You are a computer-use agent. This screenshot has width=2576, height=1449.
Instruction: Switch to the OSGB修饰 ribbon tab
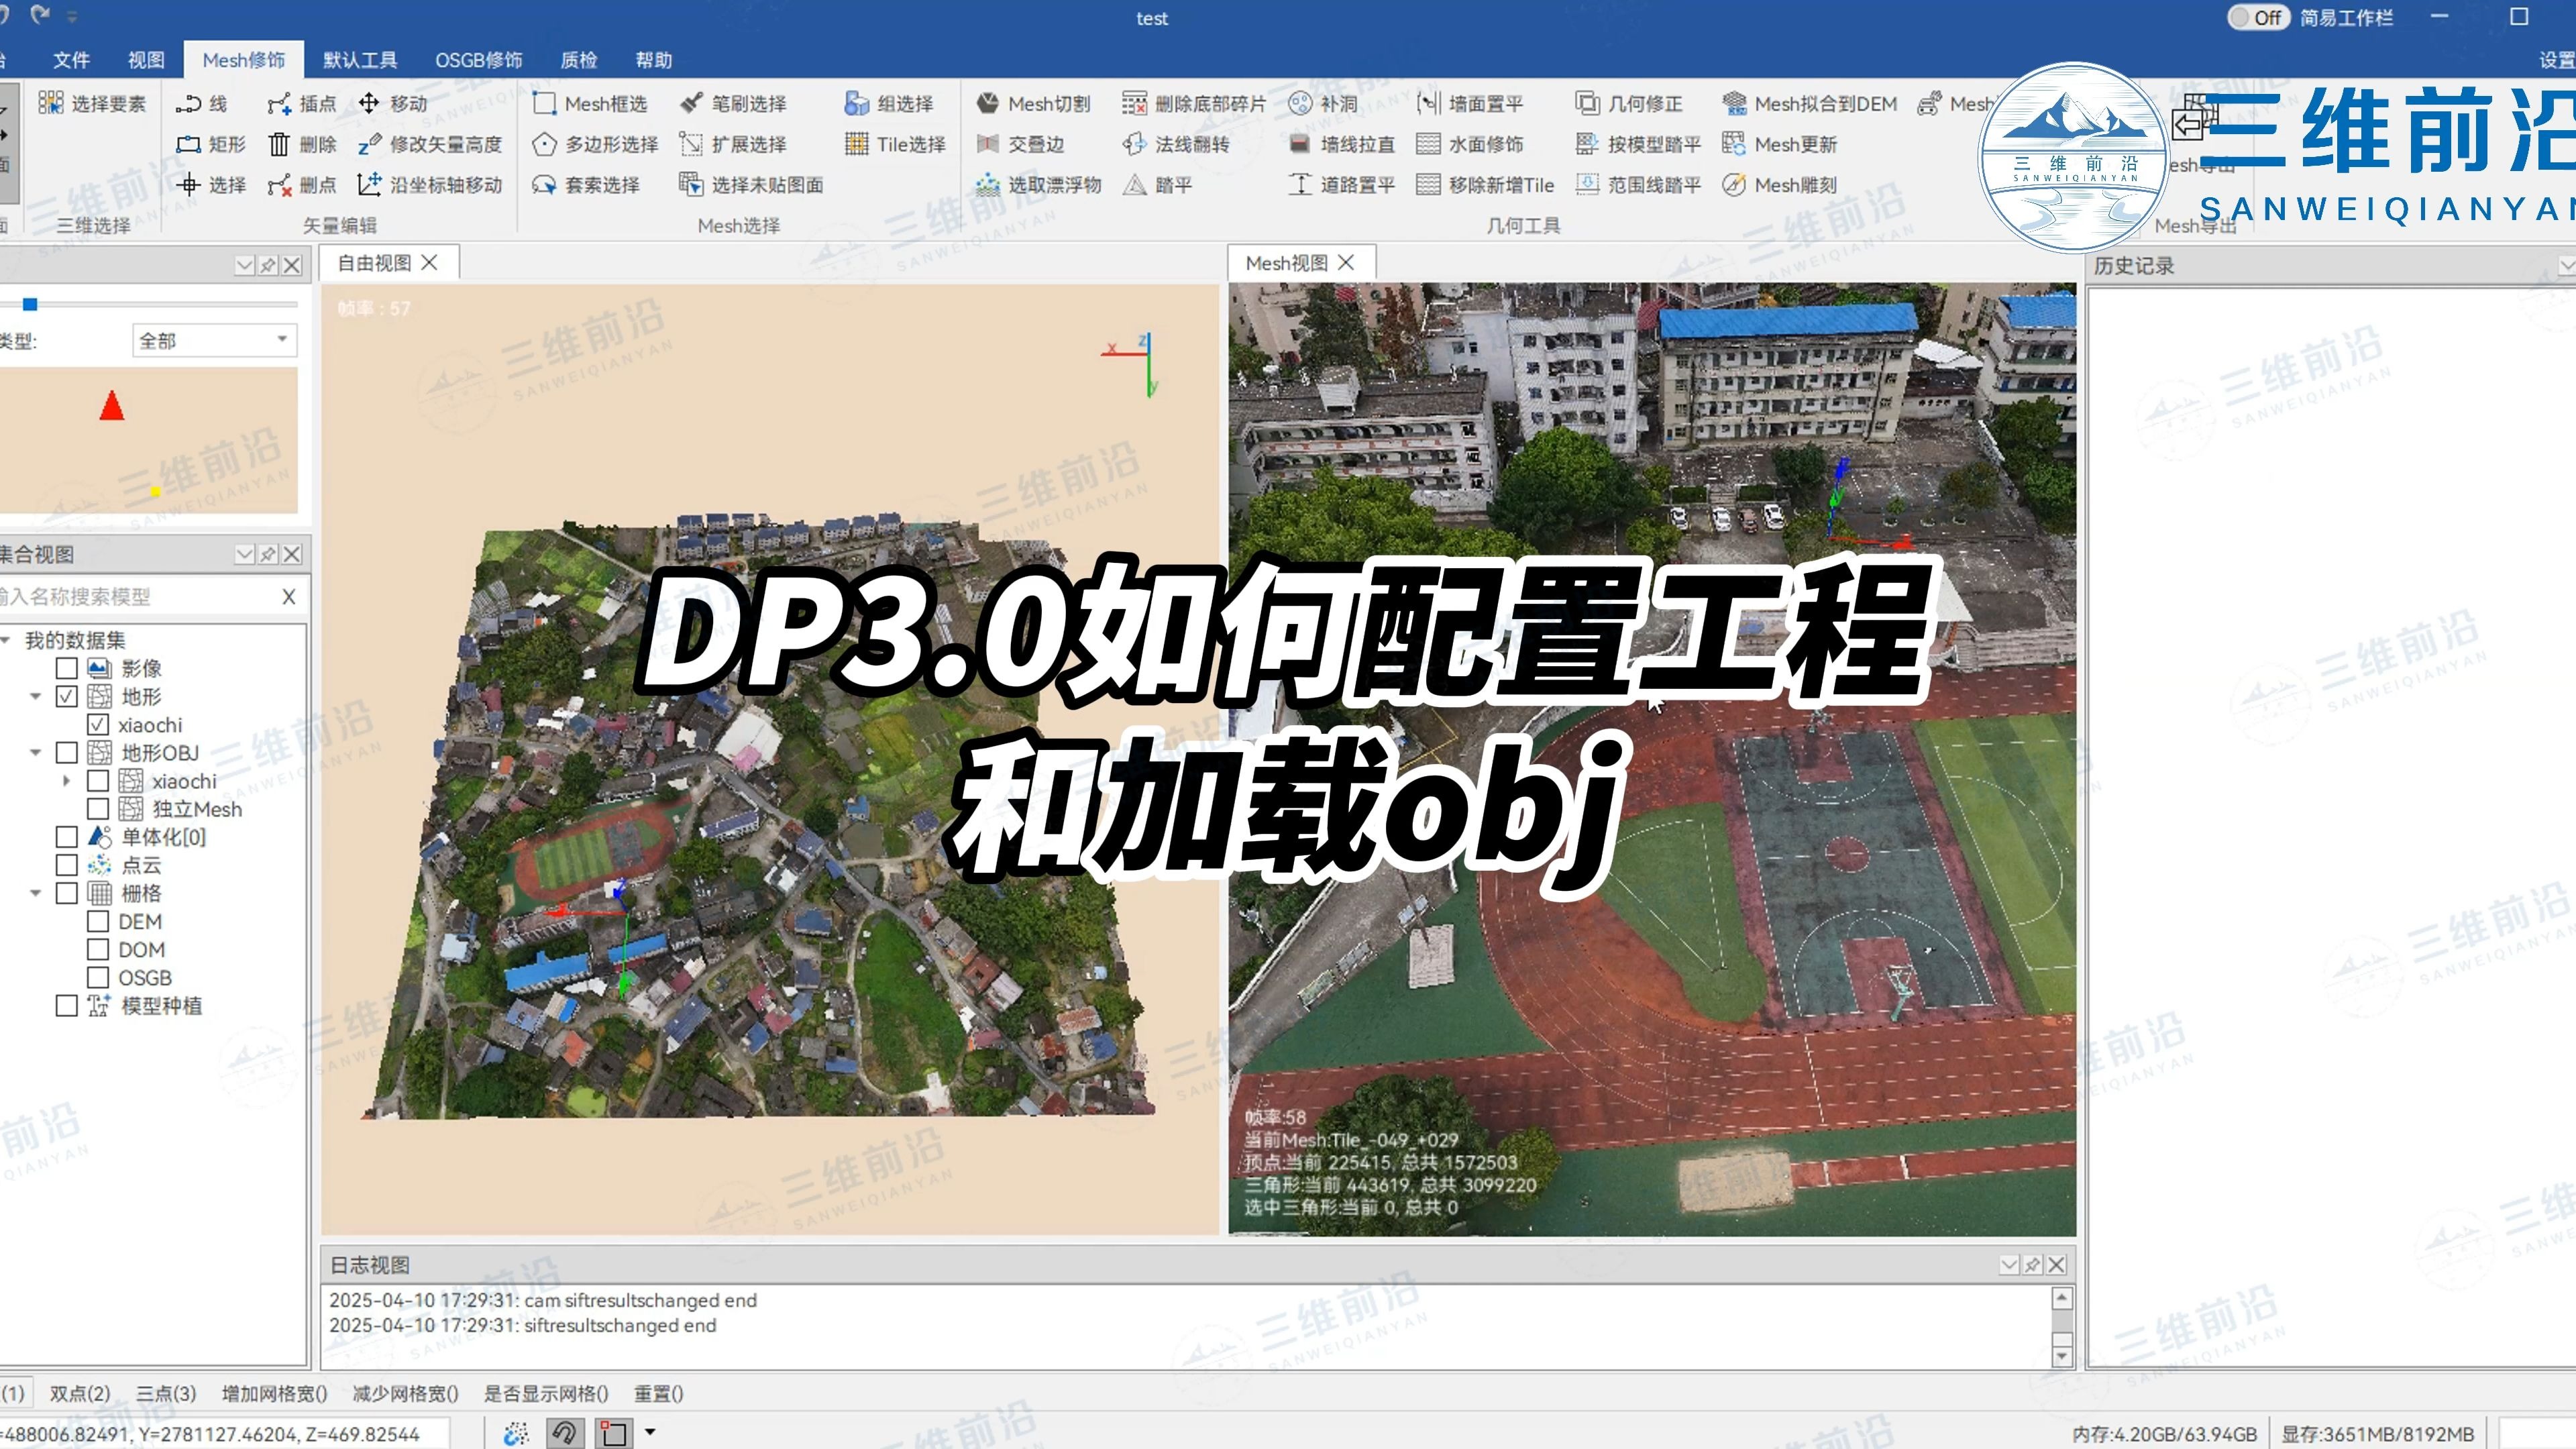click(x=480, y=60)
